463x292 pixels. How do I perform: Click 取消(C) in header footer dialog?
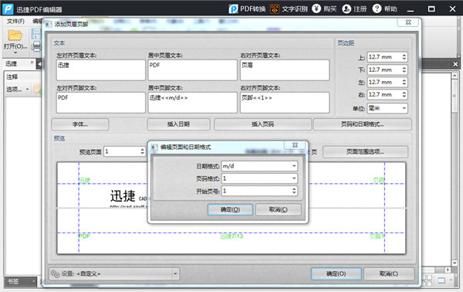pyautogui.click(x=389, y=273)
